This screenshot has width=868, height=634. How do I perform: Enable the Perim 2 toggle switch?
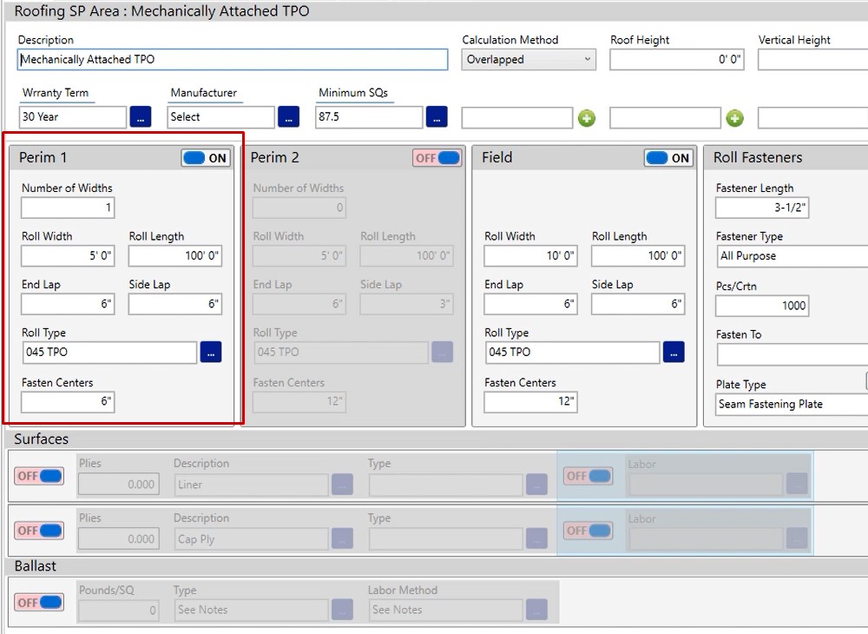click(x=437, y=158)
